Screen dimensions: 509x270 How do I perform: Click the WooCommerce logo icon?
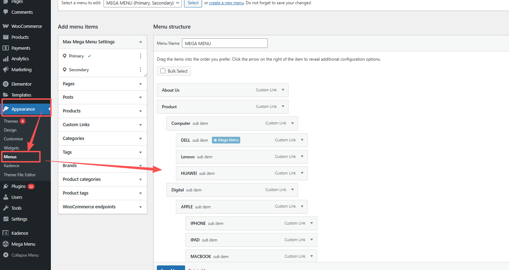pos(6,26)
